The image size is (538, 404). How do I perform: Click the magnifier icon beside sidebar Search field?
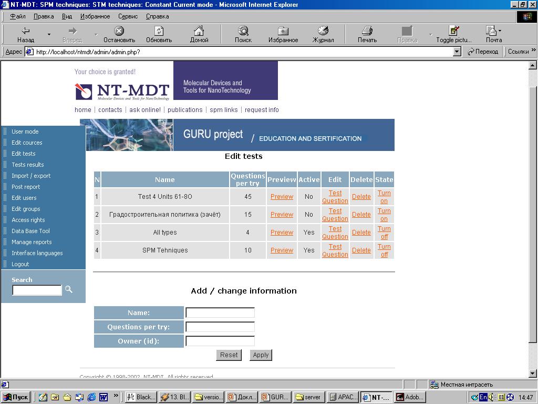tap(69, 289)
